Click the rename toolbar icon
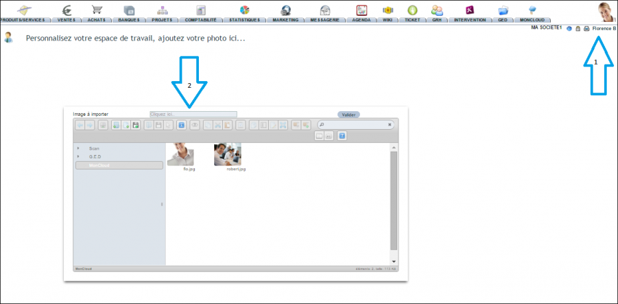Image resolution: width=618 pixels, height=304 pixels. [x=263, y=125]
